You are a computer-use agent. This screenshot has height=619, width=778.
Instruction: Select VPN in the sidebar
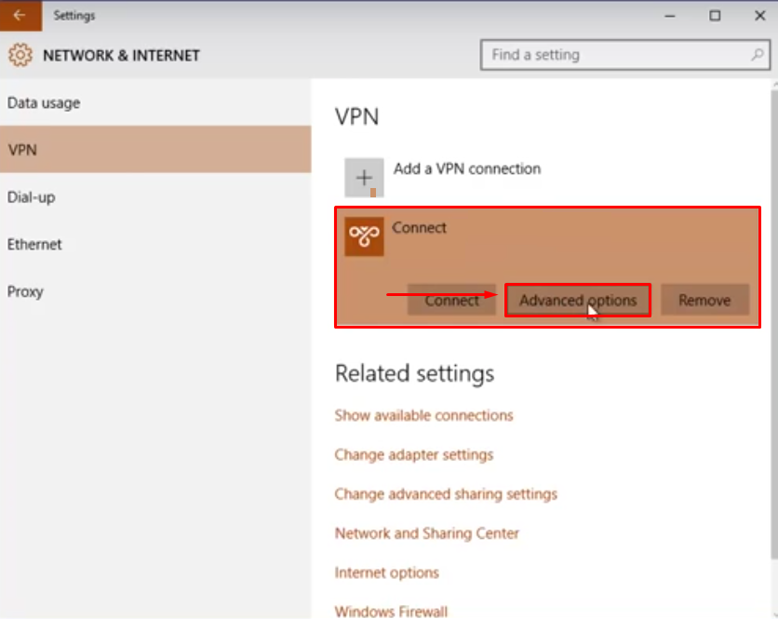155,150
